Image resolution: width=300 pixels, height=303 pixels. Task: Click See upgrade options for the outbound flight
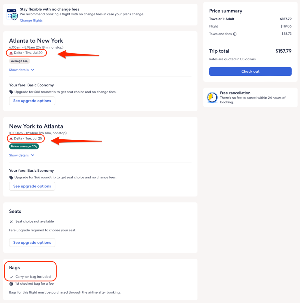tap(32, 101)
